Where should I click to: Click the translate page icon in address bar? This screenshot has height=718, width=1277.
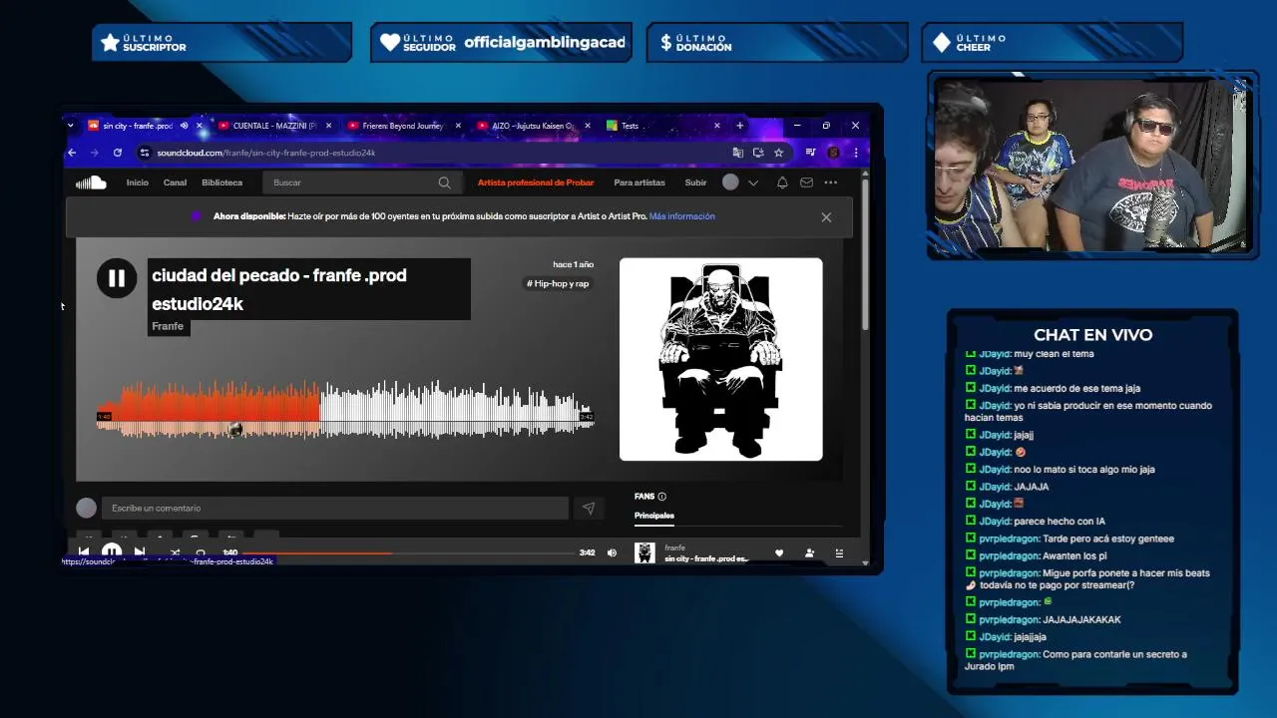point(737,153)
